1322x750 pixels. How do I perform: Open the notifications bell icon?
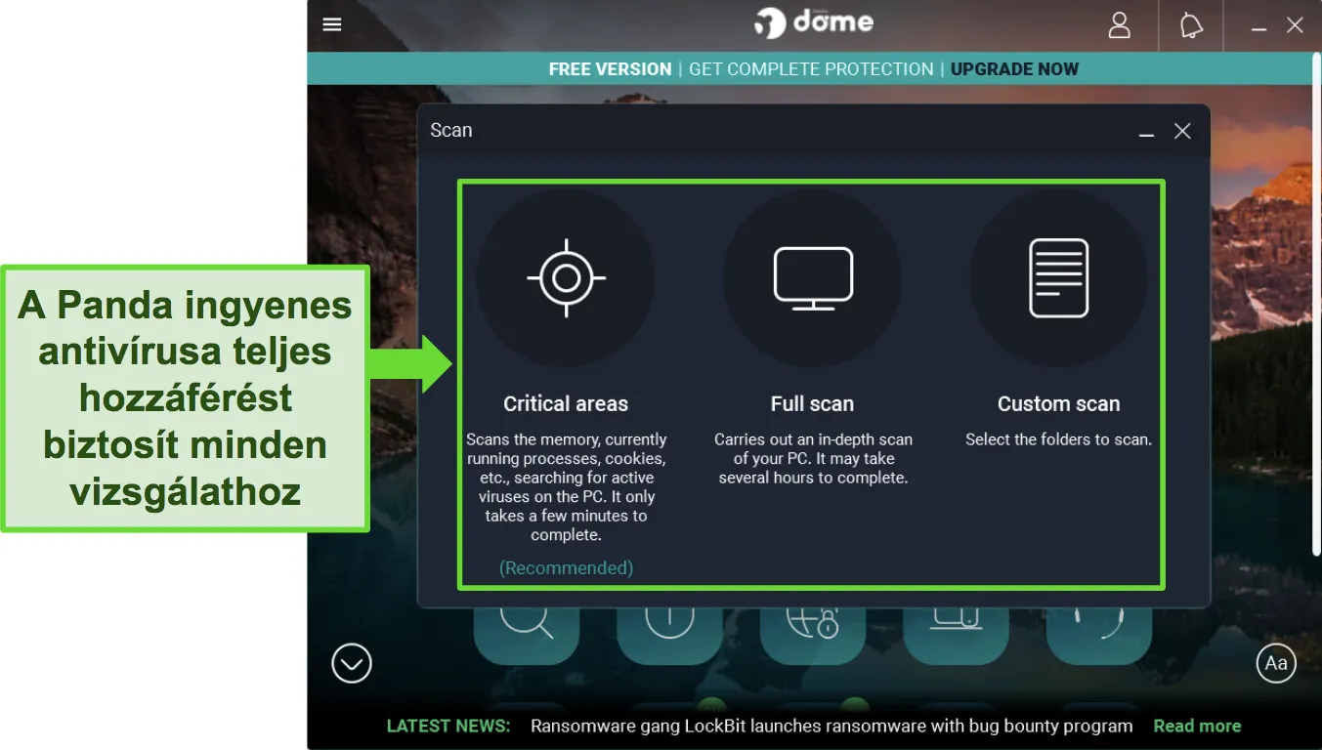tap(1191, 25)
